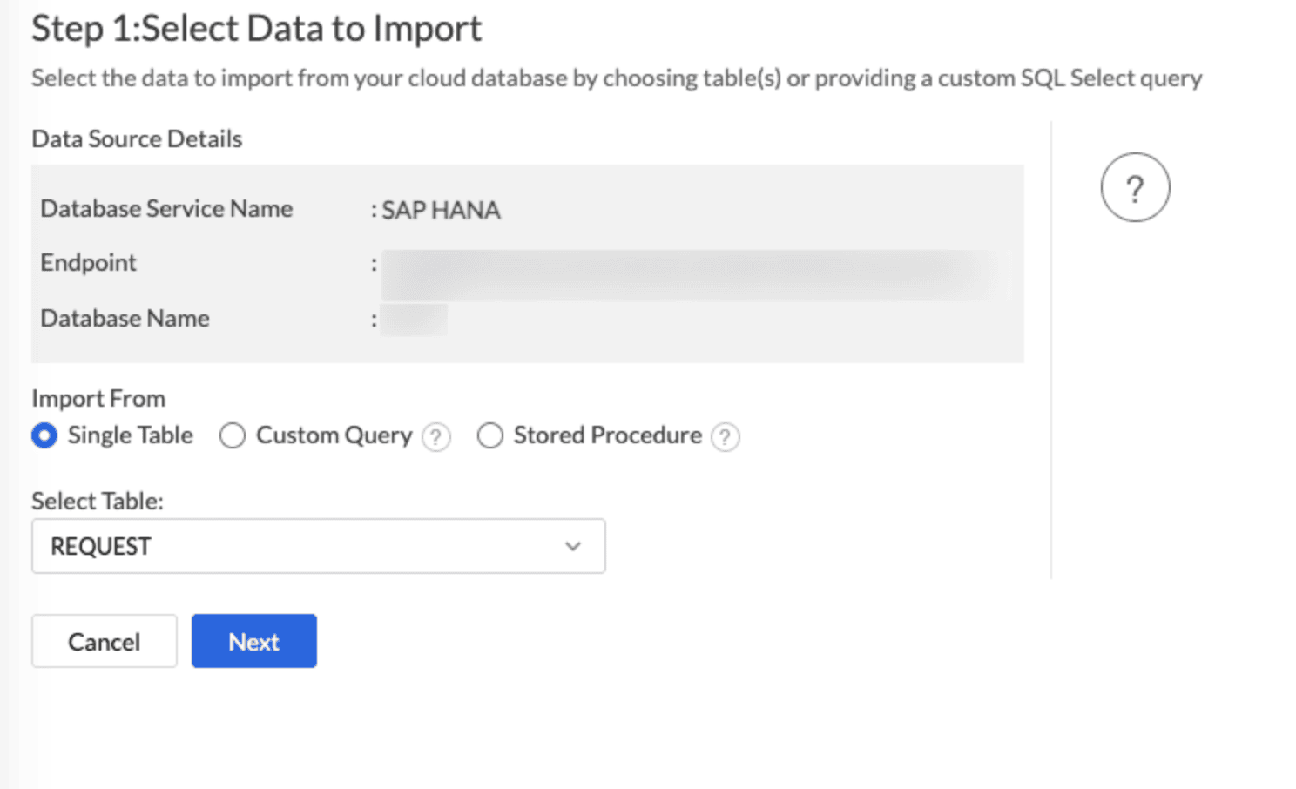Enable the Stored Procedure radio option

[x=490, y=435]
